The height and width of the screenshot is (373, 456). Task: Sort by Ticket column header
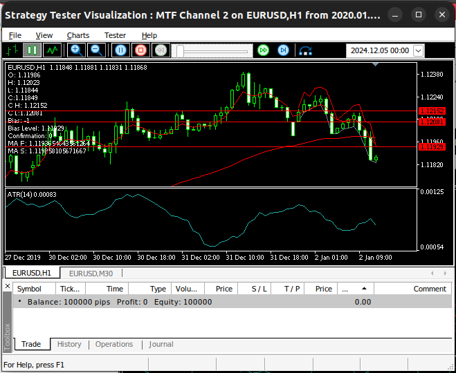[70, 289]
